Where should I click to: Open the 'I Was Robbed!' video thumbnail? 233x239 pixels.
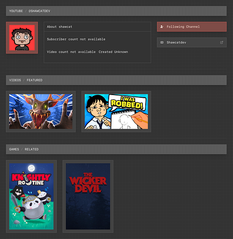point(116,111)
